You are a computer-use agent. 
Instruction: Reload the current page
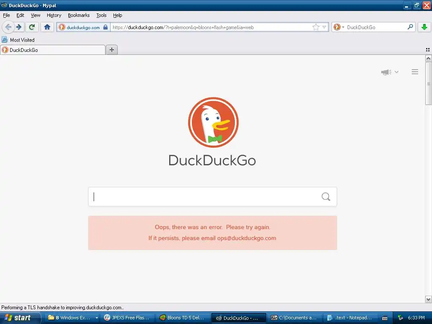32,27
